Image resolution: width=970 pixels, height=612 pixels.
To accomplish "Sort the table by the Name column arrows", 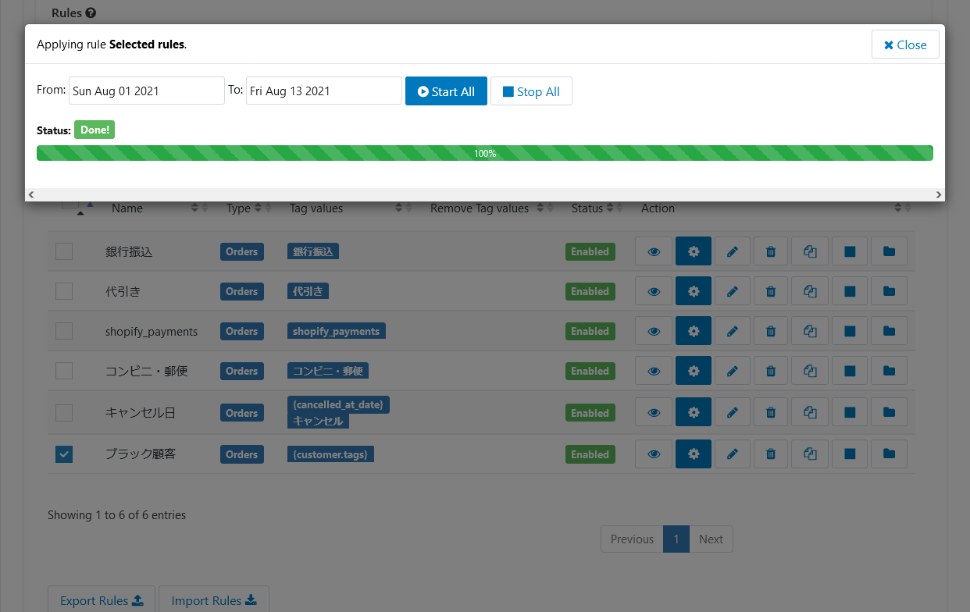I will 201,208.
